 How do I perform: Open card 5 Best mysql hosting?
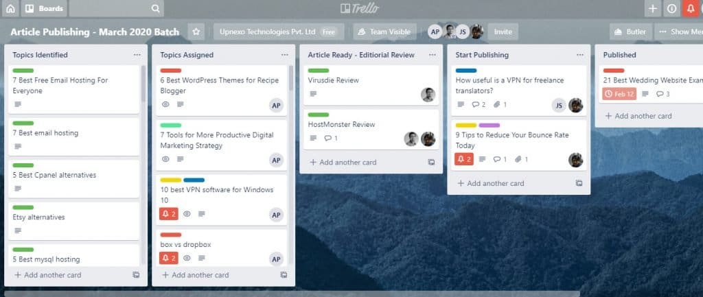(x=74, y=255)
